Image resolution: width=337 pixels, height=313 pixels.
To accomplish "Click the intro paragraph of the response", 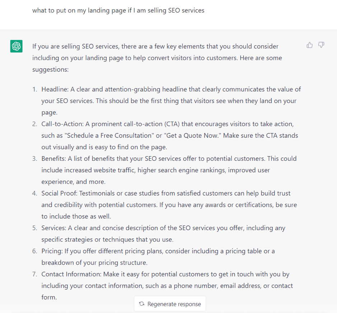I will click(x=157, y=58).
